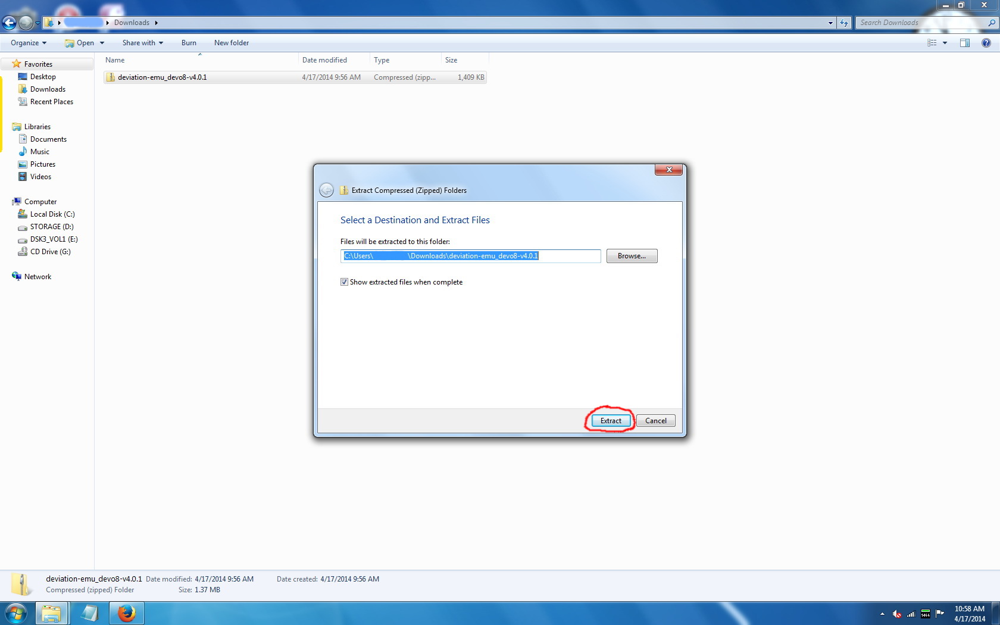Click the Explorer back arrow button
The image size is (1000, 625).
point(10,23)
